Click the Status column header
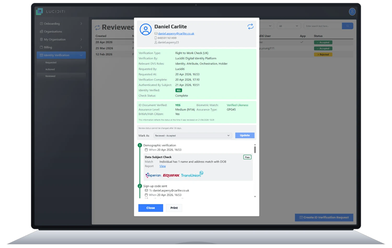The height and width of the screenshot is (248, 392). click(x=318, y=36)
